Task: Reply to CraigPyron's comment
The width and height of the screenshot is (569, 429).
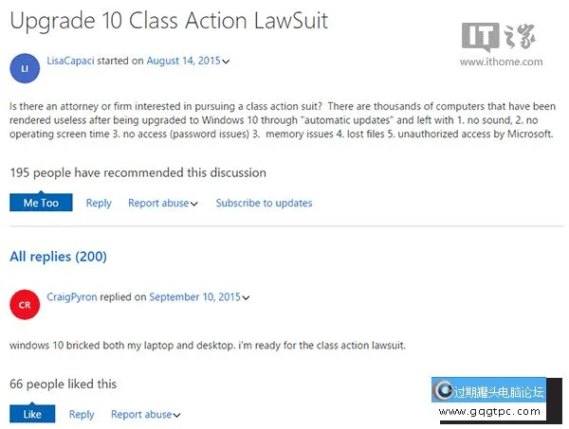Action: click(x=82, y=414)
